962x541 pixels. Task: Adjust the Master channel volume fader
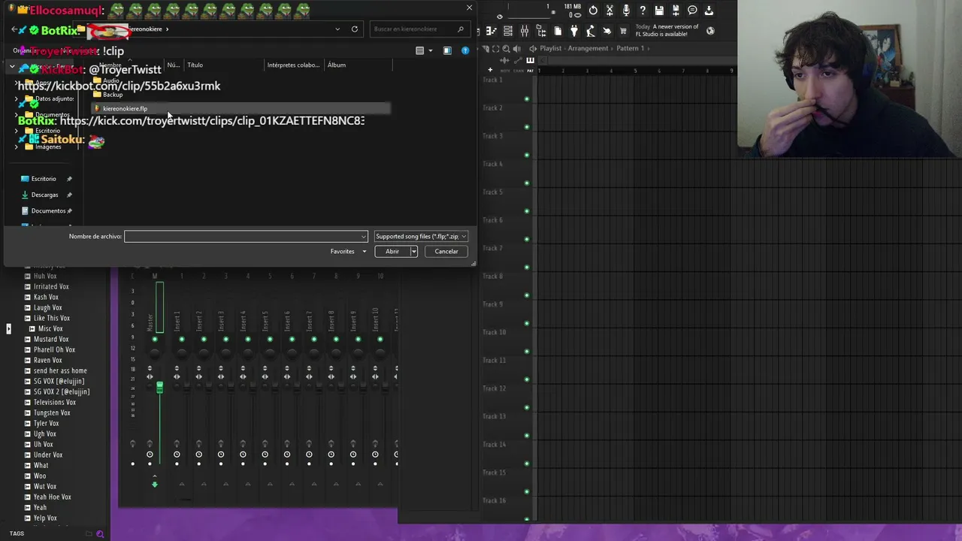pos(159,387)
